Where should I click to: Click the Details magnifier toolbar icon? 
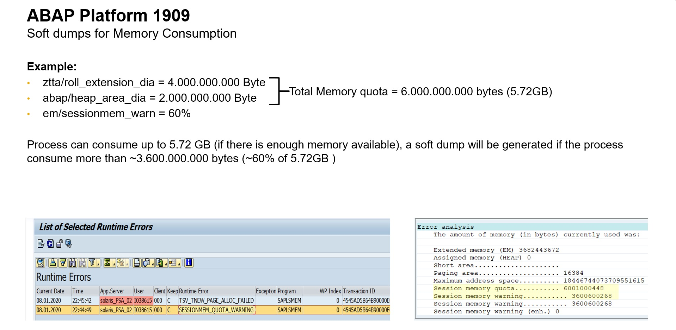pos(41,263)
